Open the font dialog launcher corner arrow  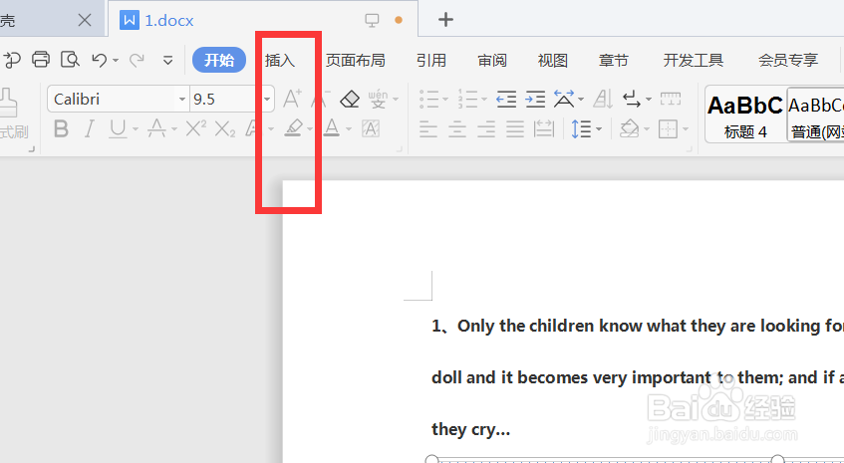[399, 149]
